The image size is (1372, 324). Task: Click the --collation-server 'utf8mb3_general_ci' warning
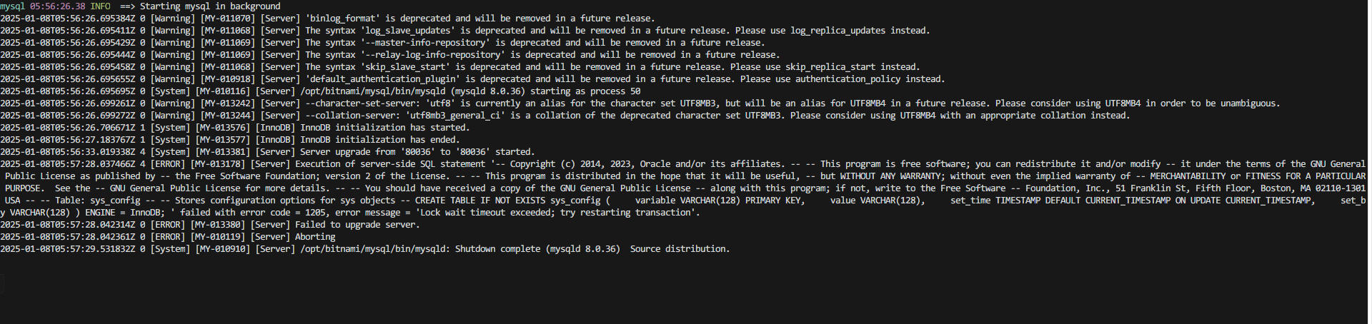click(717, 116)
